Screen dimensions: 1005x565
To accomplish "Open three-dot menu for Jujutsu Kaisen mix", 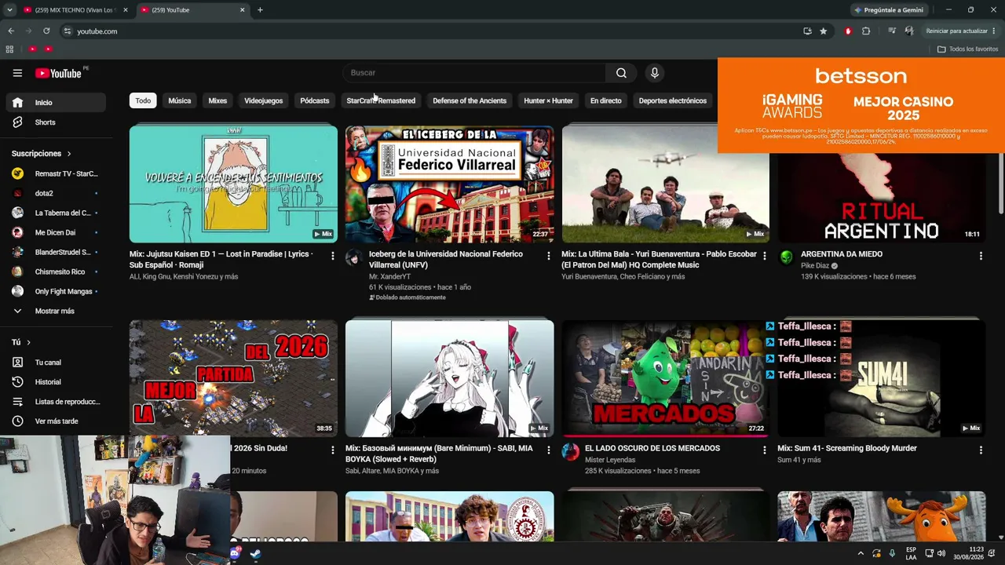I will pos(333,256).
